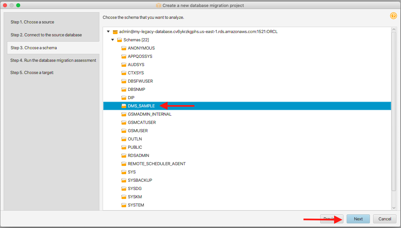The height and width of the screenshot is (228, 401).
Task: Select Step 3. Choose a schema
Action: pos(53,48)
